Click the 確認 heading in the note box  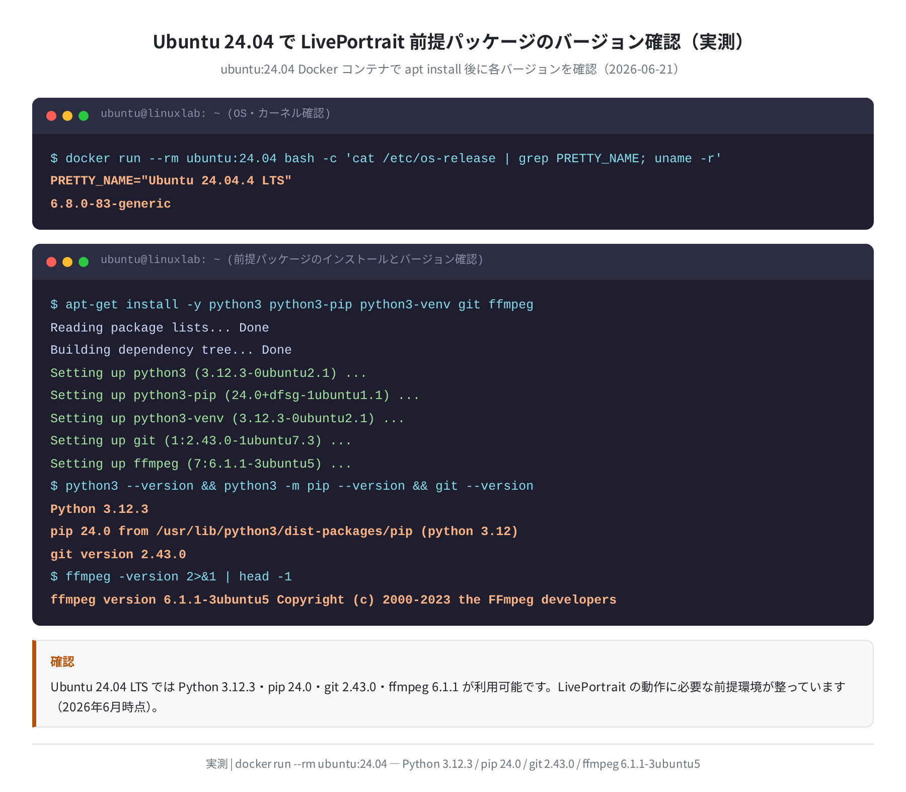point(62,662)
